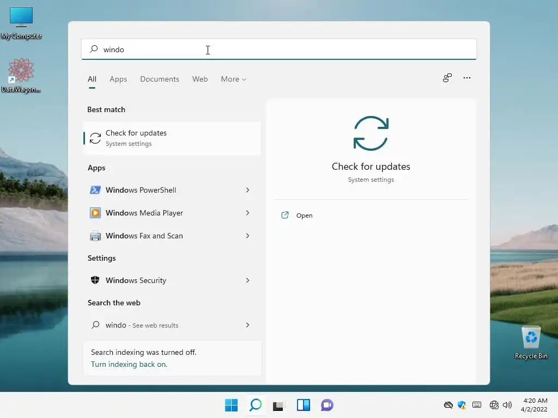Click the web search magnifier icon beside windo

point(95,325)
